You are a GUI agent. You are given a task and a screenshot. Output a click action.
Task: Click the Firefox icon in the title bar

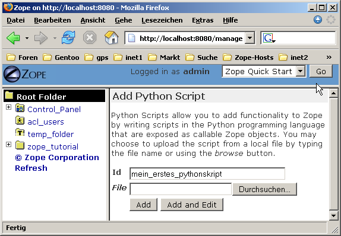pyautogui.click(x=8, y=8)
